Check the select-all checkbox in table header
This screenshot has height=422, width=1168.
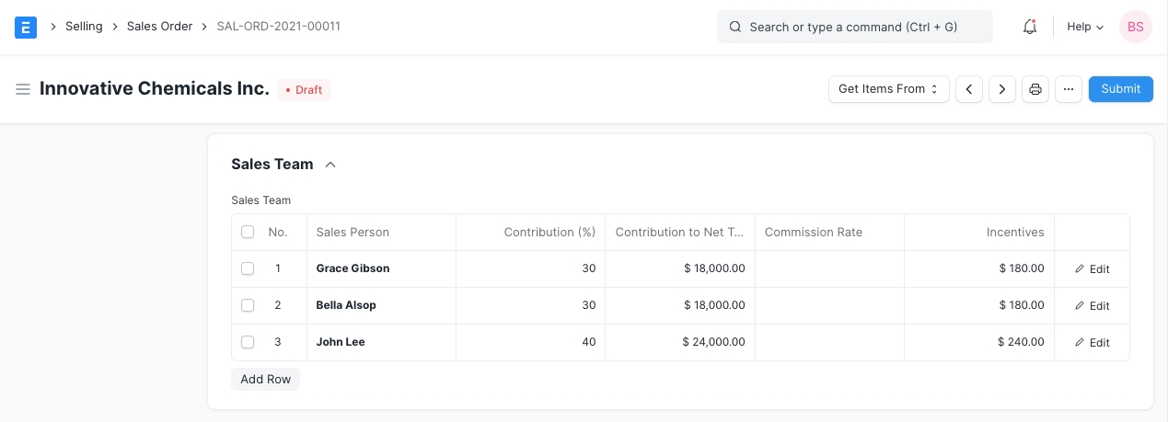248,232
